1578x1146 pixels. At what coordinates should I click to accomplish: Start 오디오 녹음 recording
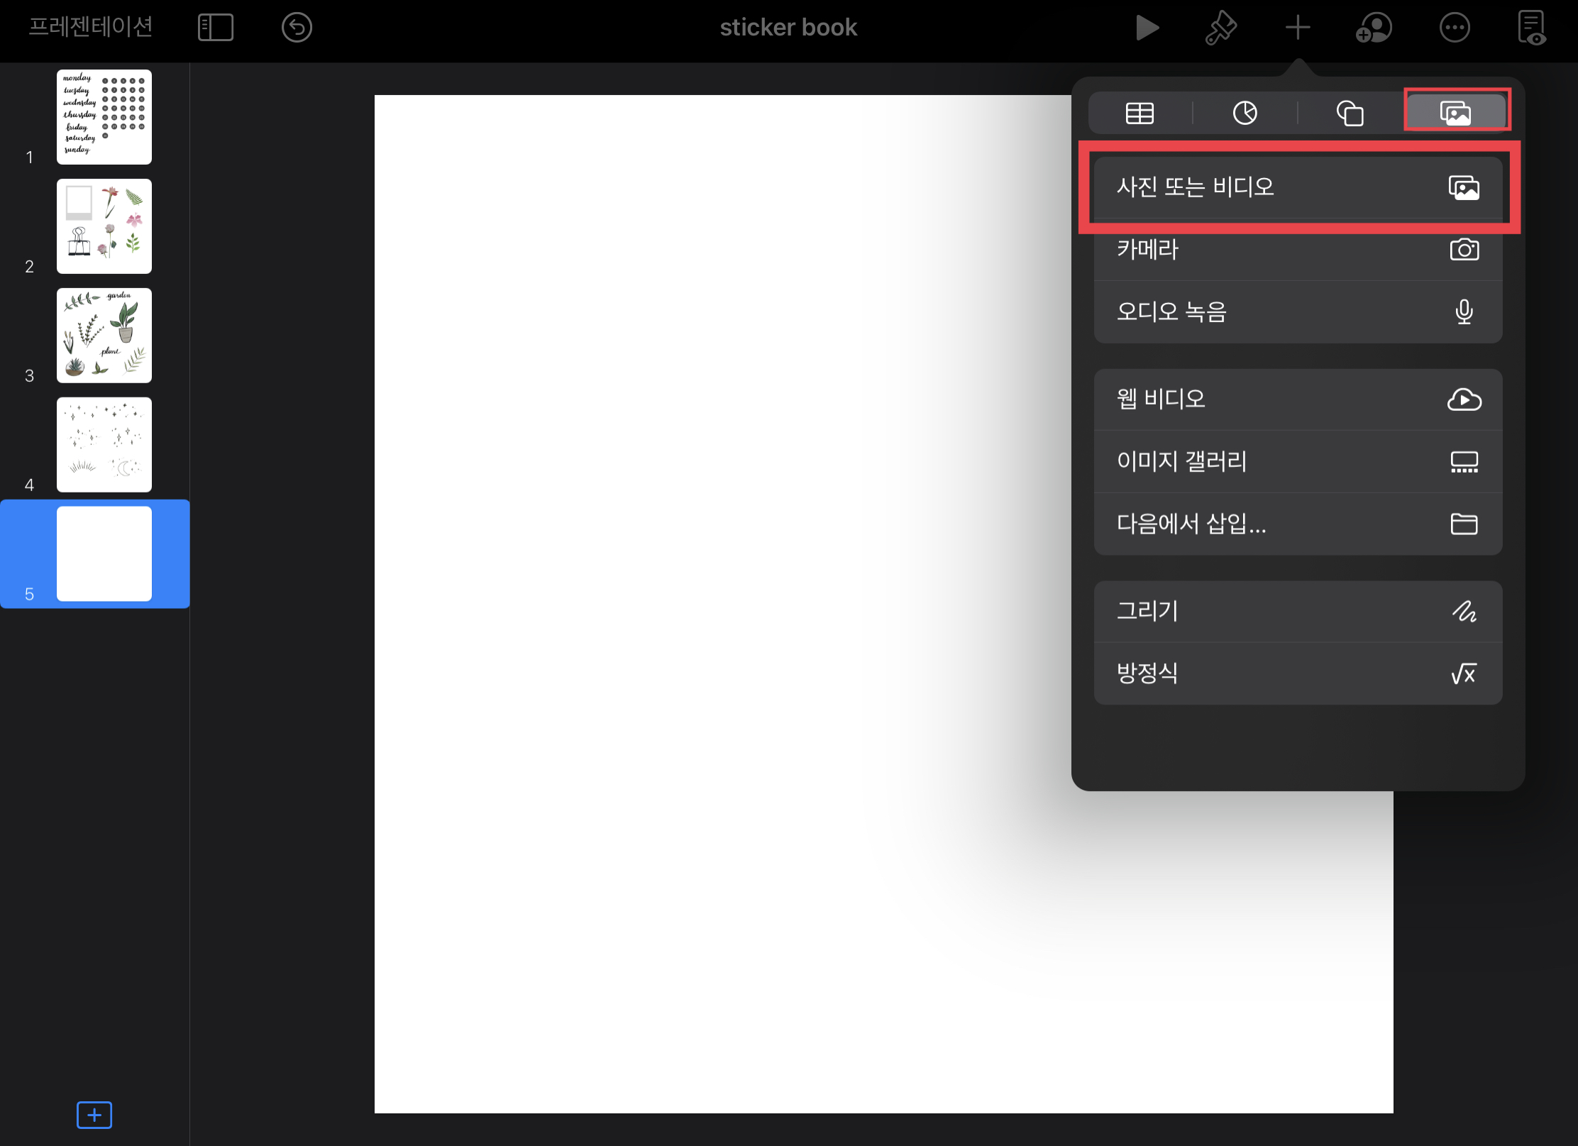1298,312
